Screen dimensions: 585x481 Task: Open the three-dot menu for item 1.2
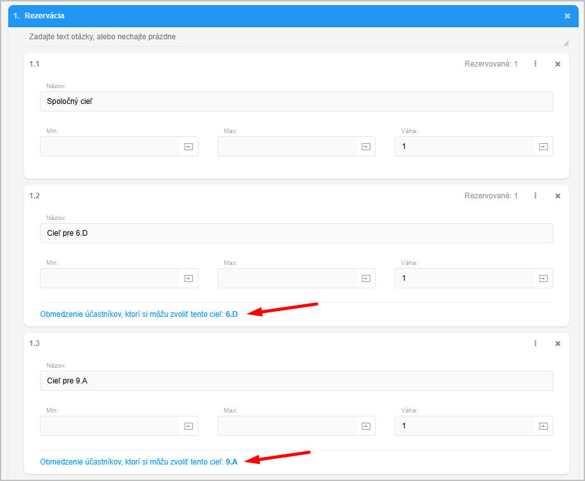[536, 196]
